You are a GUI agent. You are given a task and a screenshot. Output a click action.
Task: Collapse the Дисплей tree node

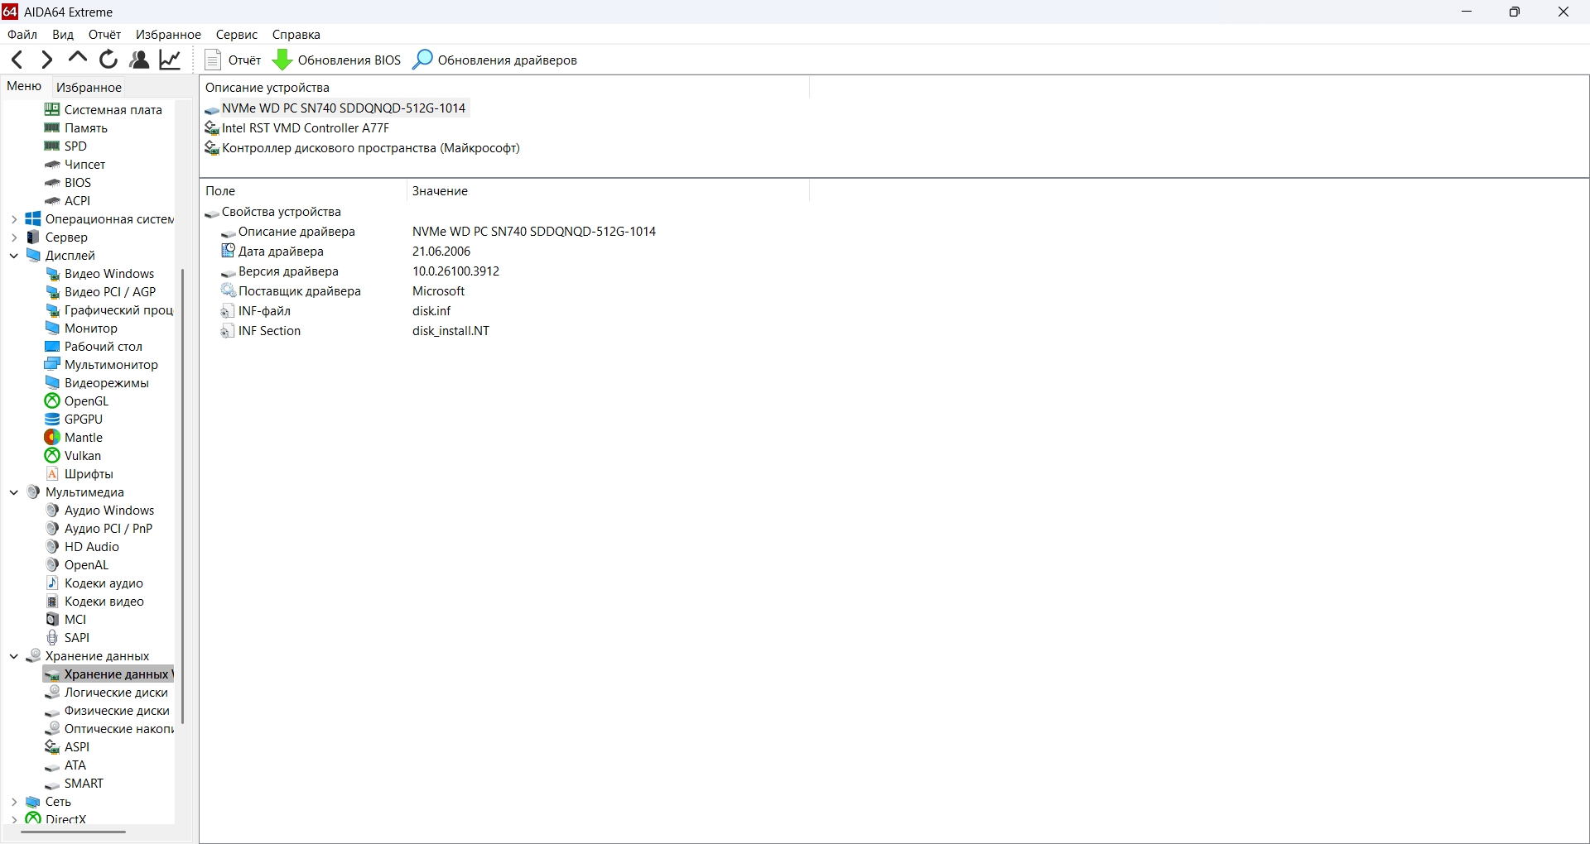coord(14,256)
